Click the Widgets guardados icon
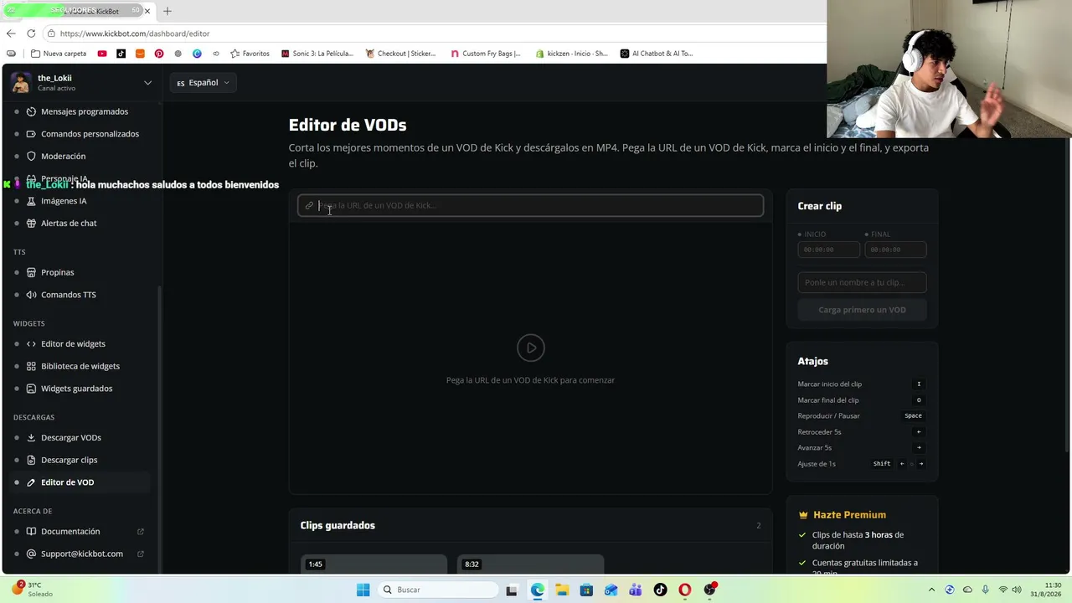Viewport: 1072px width, 603px height. click(x=31, y=389)
